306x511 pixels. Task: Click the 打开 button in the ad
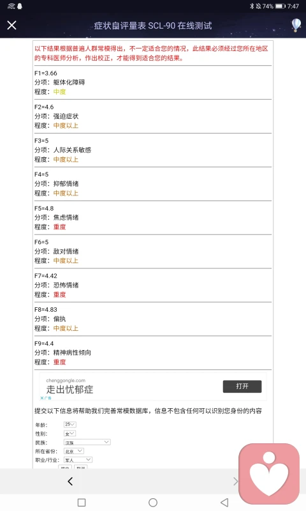click(x=242, y=386)
